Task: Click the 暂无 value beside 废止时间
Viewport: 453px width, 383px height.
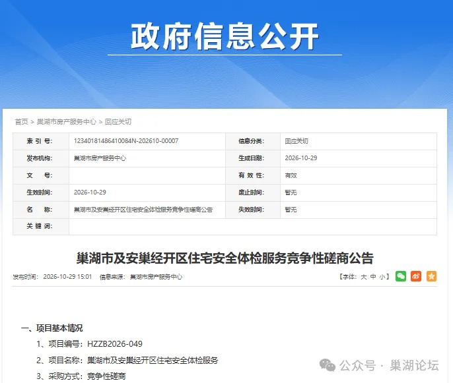Action: [291, 192]
